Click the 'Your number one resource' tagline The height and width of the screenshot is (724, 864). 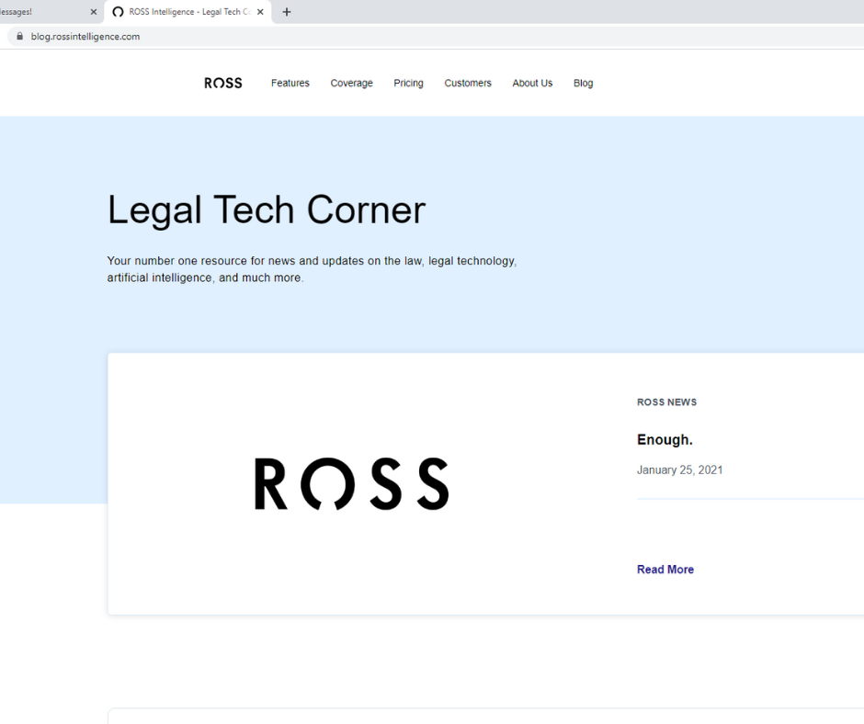pos(312,269)
